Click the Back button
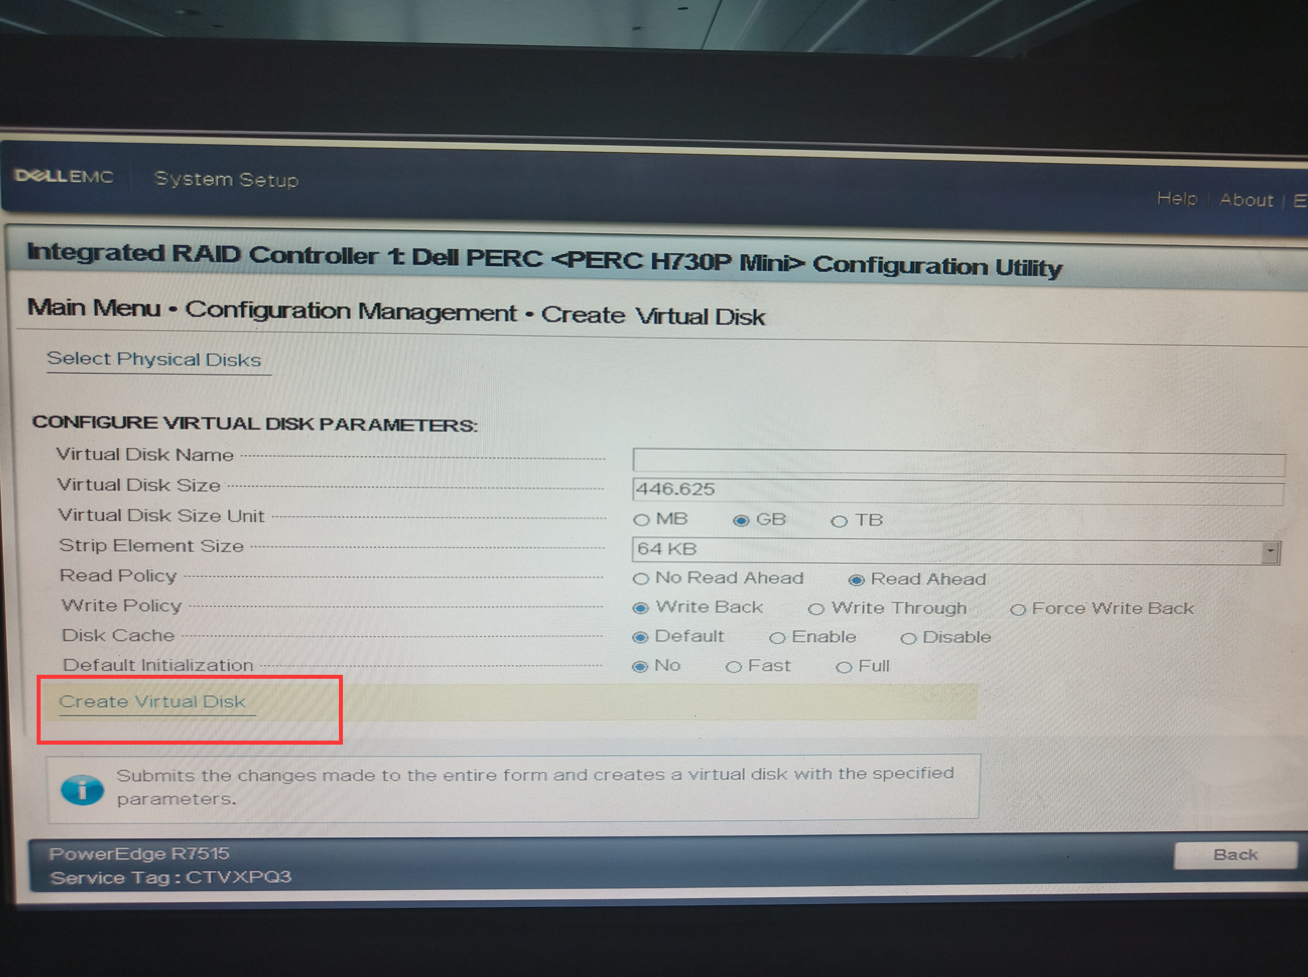1308x977 pixels. [1235, 855]
